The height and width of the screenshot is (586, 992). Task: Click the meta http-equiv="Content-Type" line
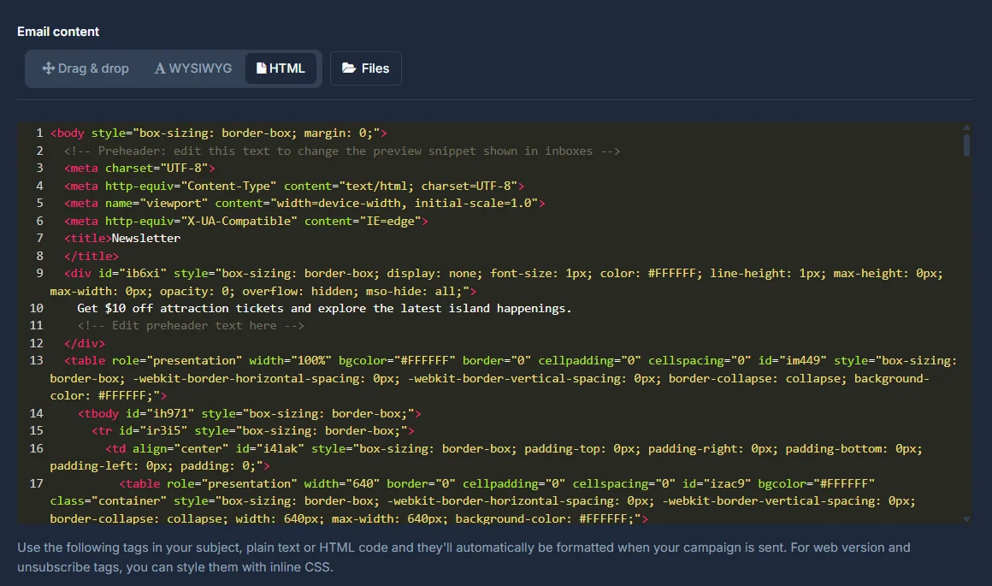coord(294,186)
